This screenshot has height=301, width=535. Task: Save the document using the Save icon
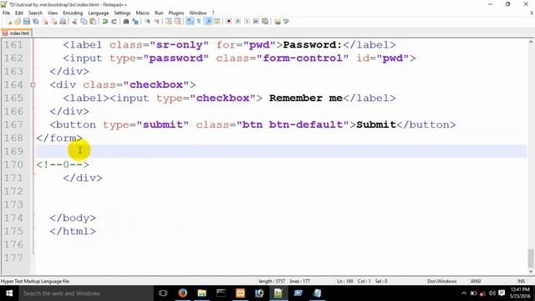point(27,22)
